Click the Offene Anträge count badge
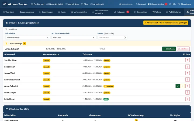Viewport: 194px width, 121px height. click(24, 44)
